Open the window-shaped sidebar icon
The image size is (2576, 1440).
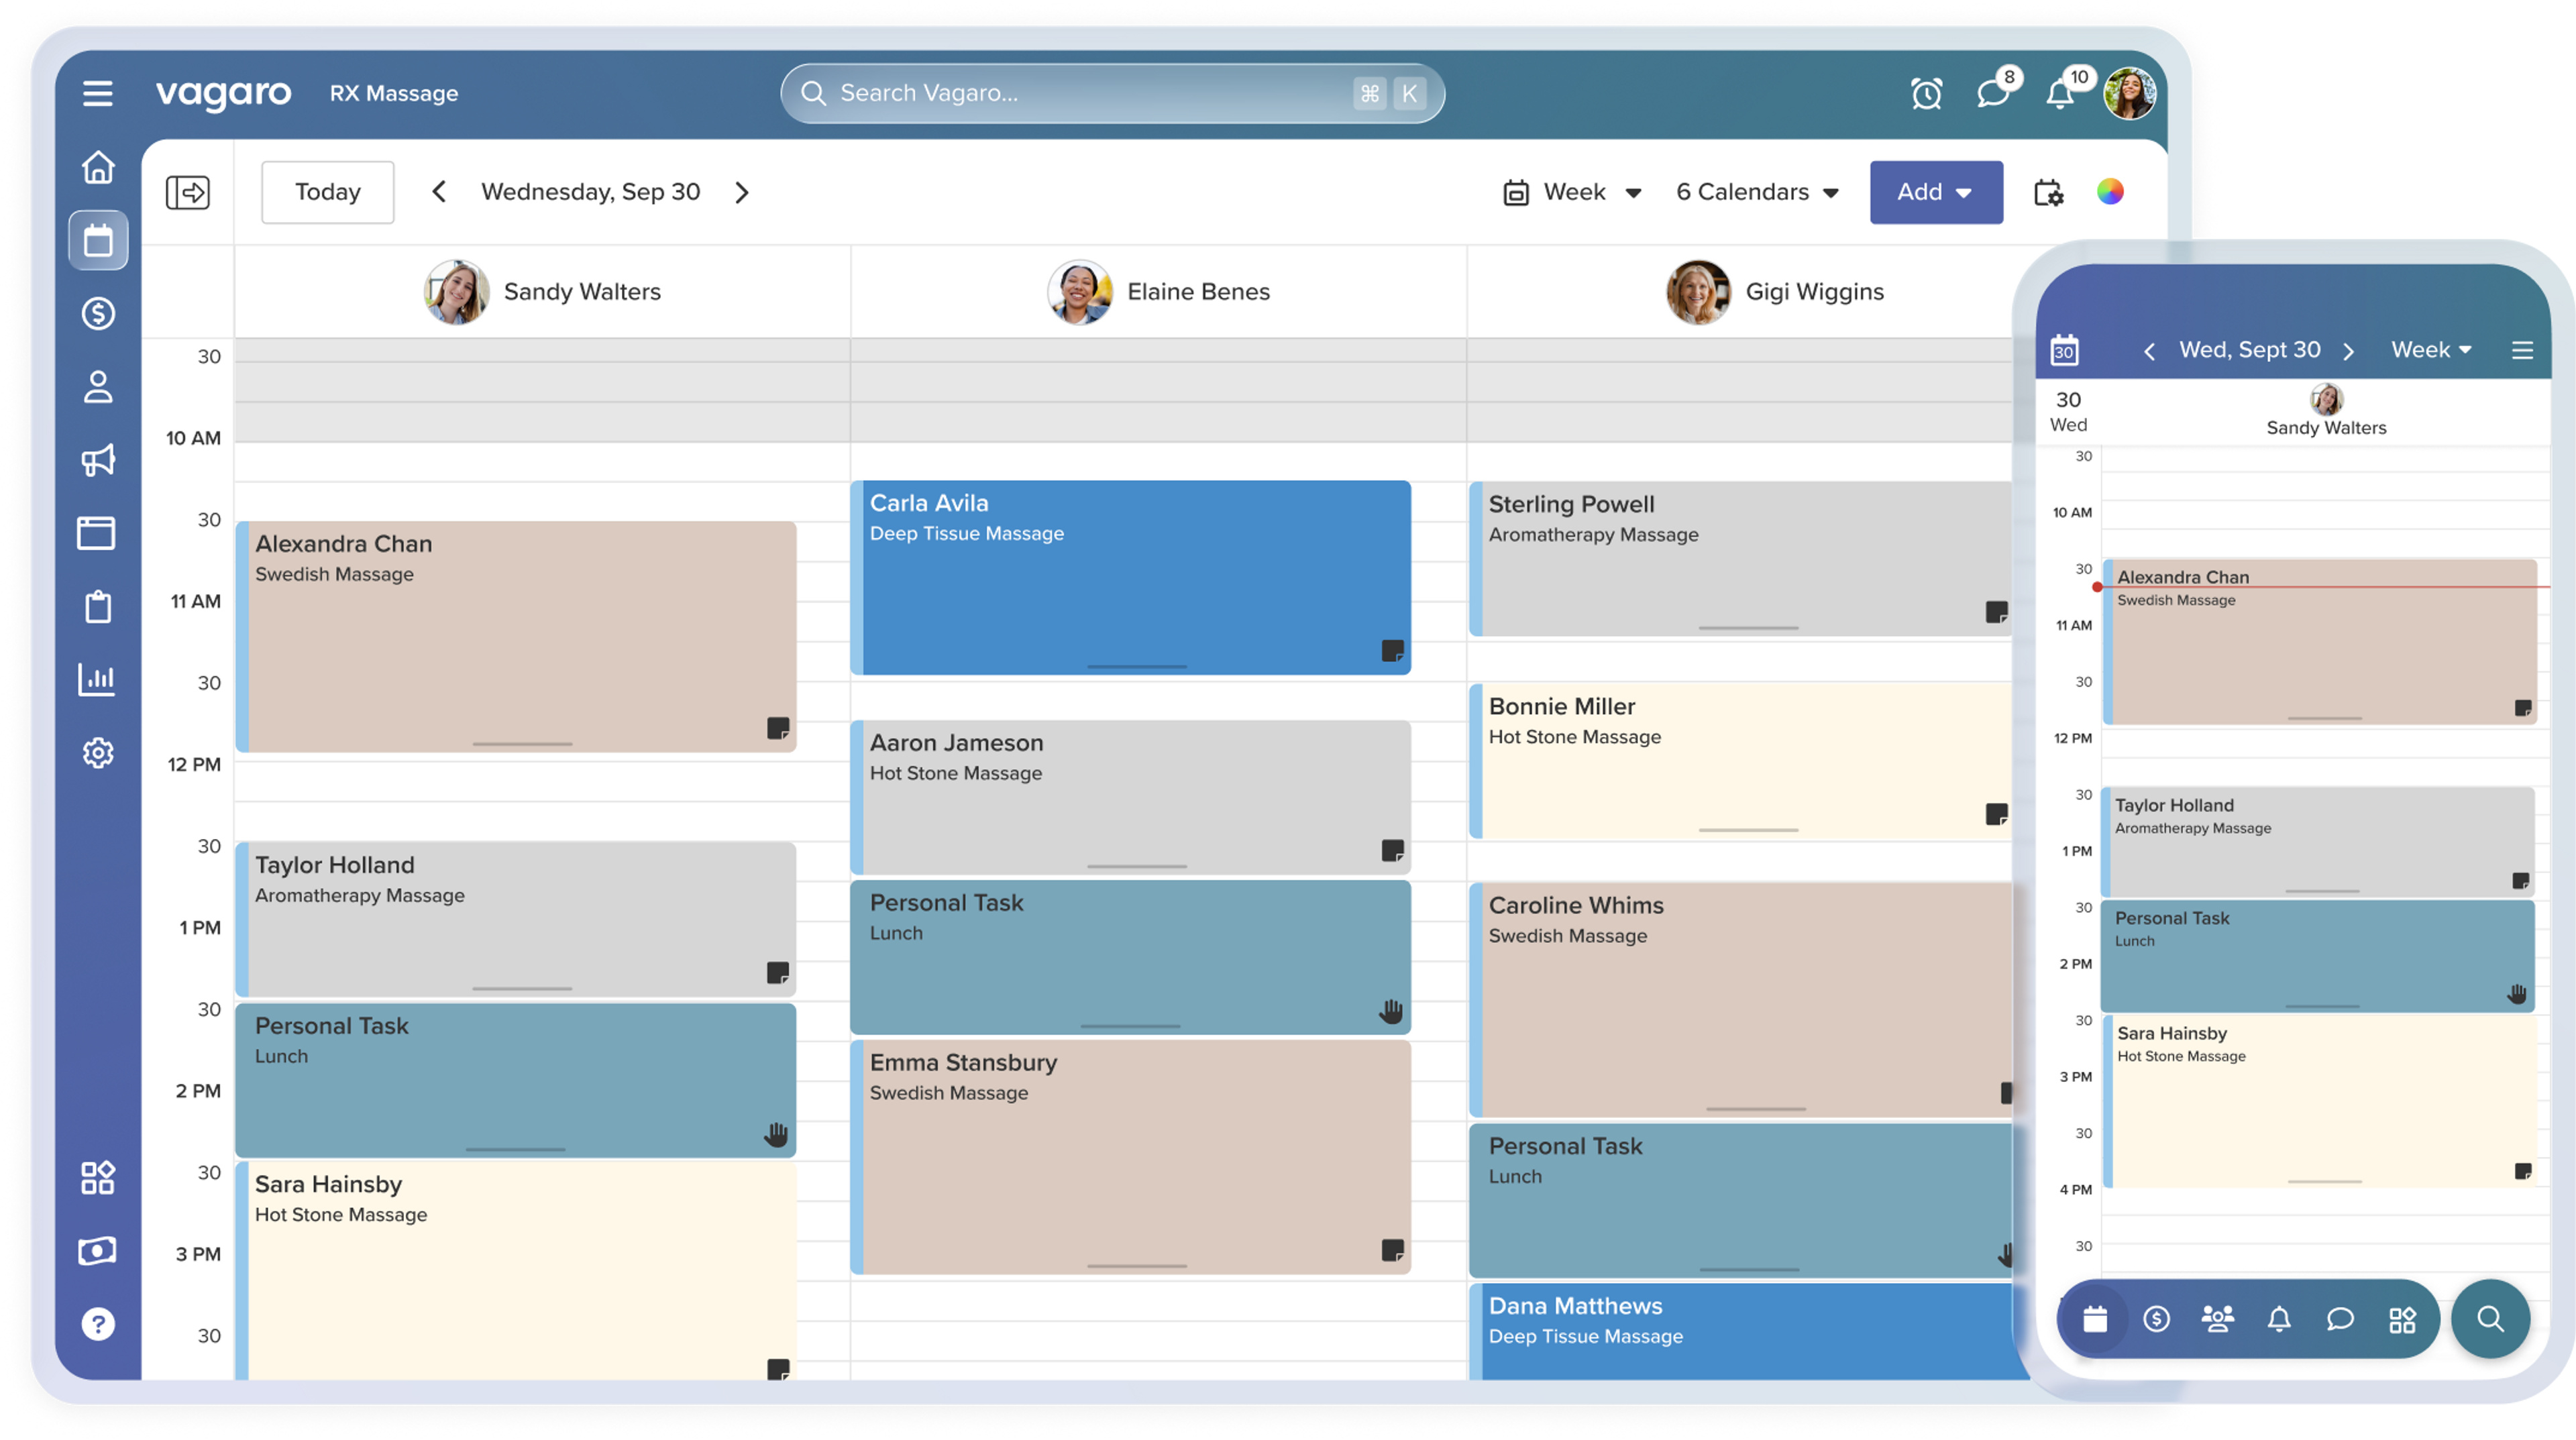click(96, 533)
